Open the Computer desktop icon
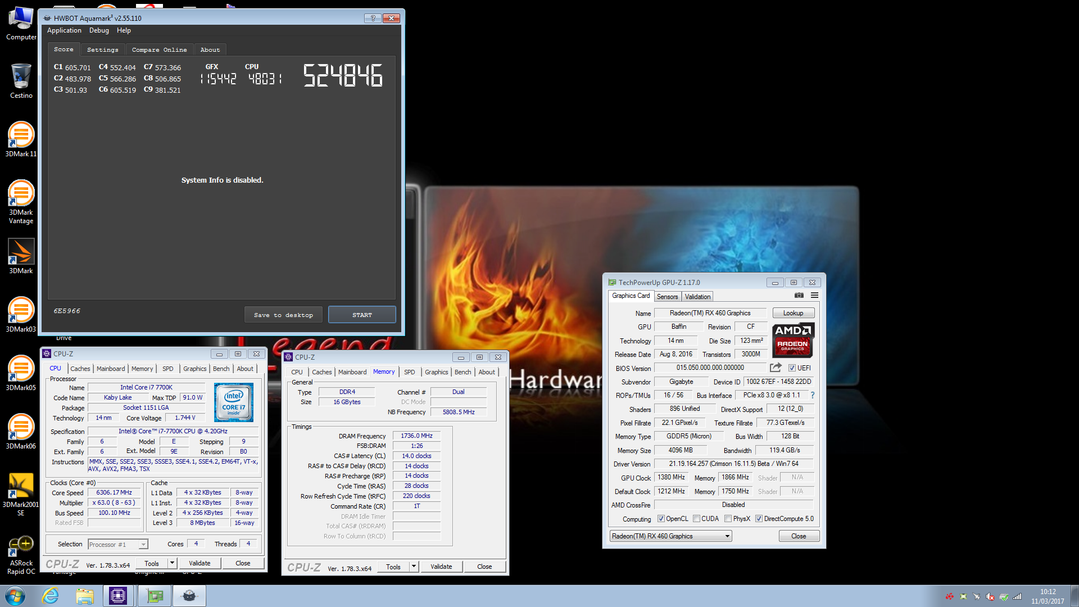 point(21,23)
